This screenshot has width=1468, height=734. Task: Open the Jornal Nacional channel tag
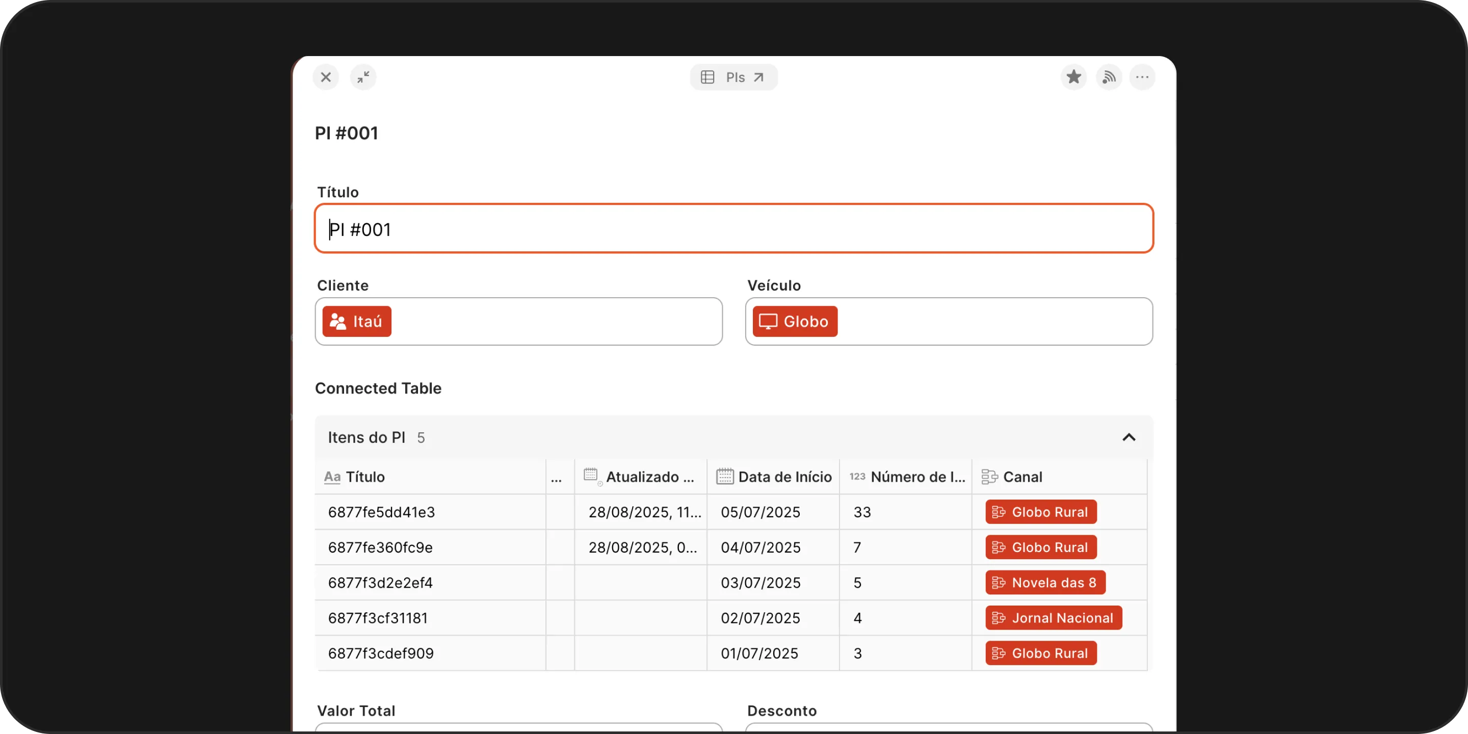point(1053,618)
